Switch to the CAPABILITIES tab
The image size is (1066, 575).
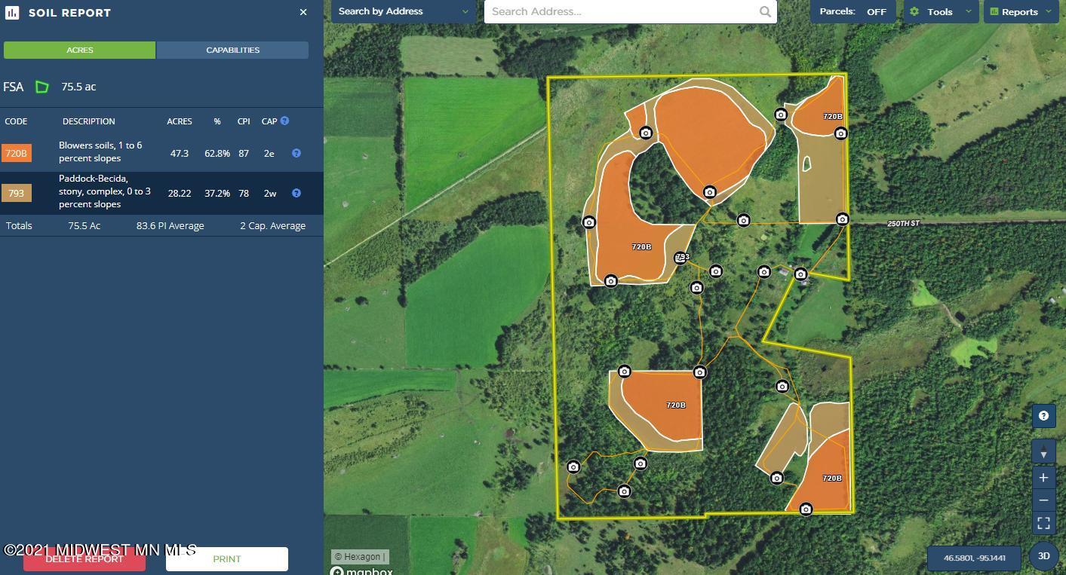pos(232,50)
